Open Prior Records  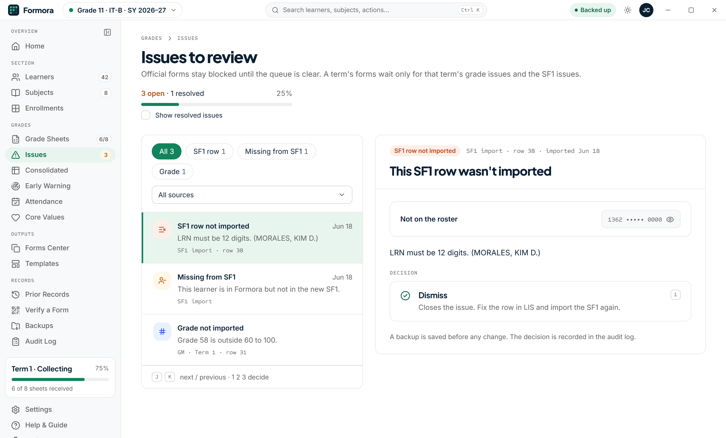click(60, 294)
